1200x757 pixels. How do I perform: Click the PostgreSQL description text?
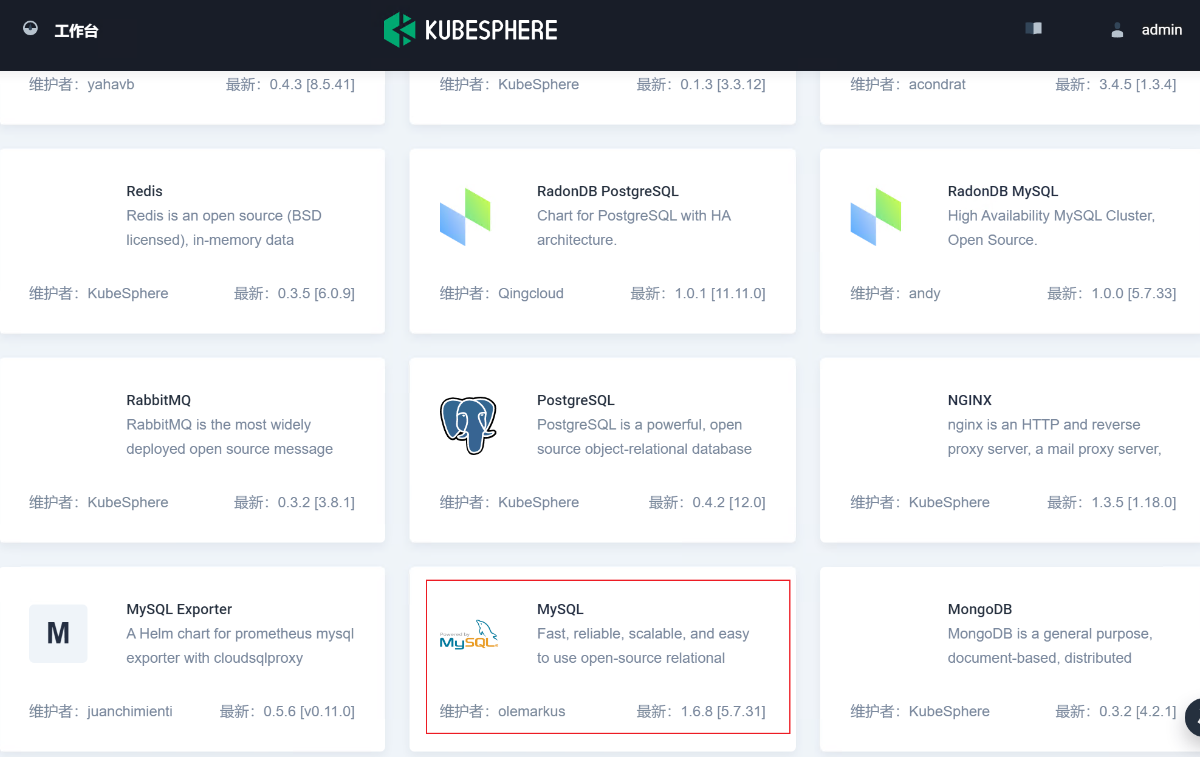[x=643, y=437]
